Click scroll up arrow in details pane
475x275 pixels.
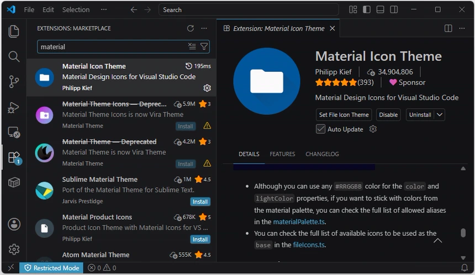coord(463,168)
